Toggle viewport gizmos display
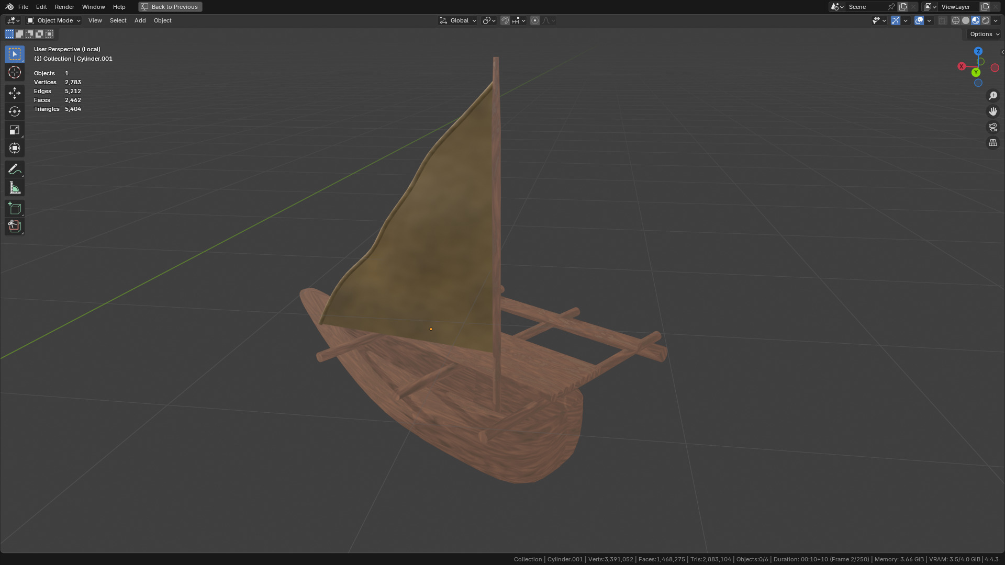This screenshot has width=1005, height=565. (896, 20)
